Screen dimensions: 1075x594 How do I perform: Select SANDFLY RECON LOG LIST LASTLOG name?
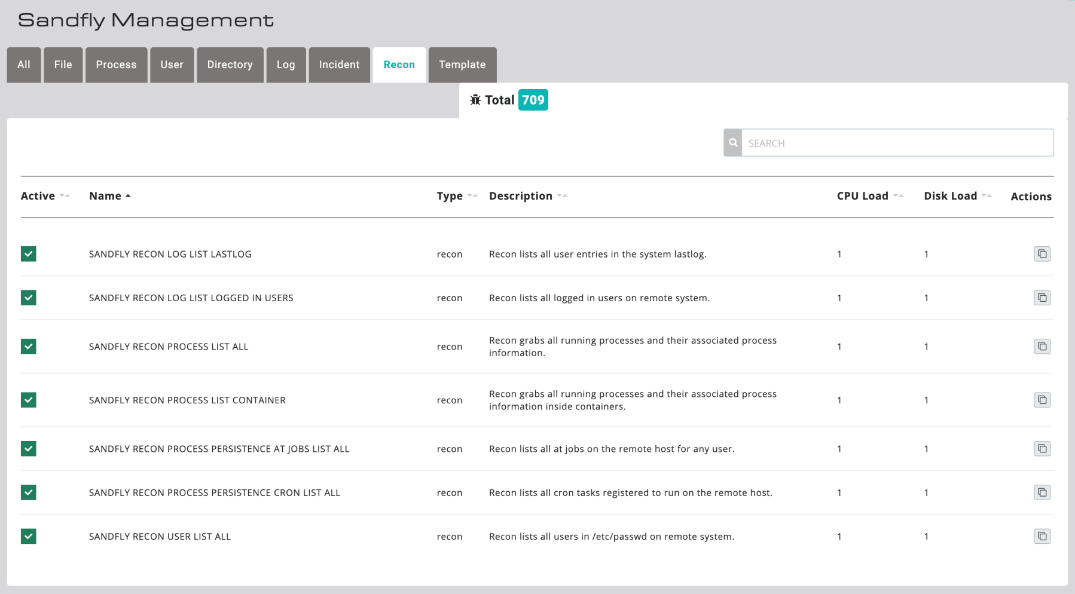pyautogui.click(x=170, y=254)
